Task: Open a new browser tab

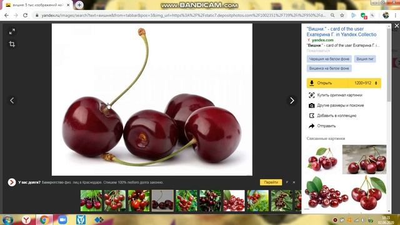Action: click(x=79, y=5)
